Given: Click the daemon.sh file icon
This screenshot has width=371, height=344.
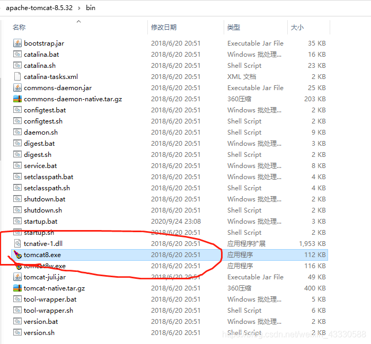Looking at the screenshot, I should click(17, 132).
